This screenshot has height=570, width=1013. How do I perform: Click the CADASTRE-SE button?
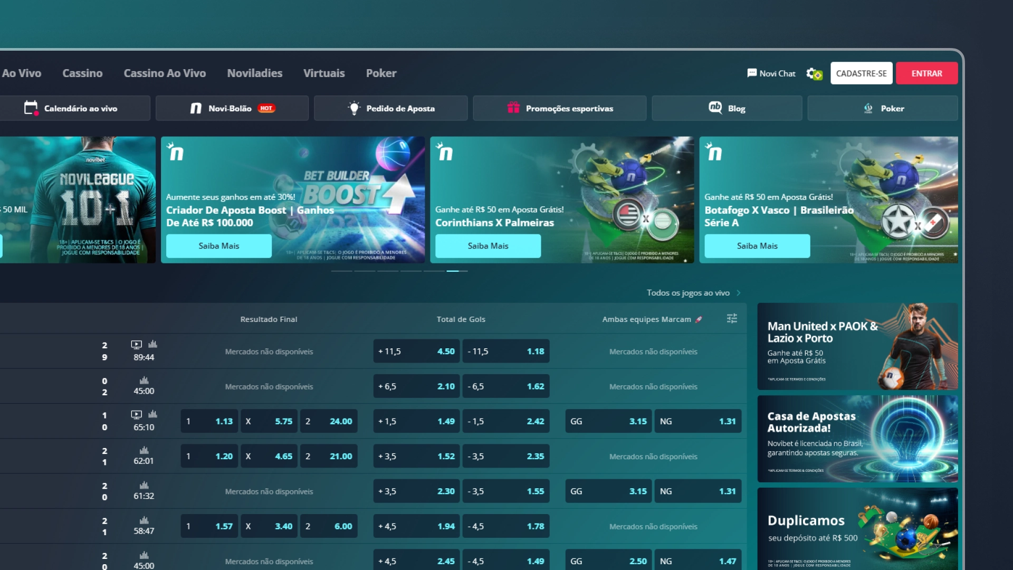[861, 73]
